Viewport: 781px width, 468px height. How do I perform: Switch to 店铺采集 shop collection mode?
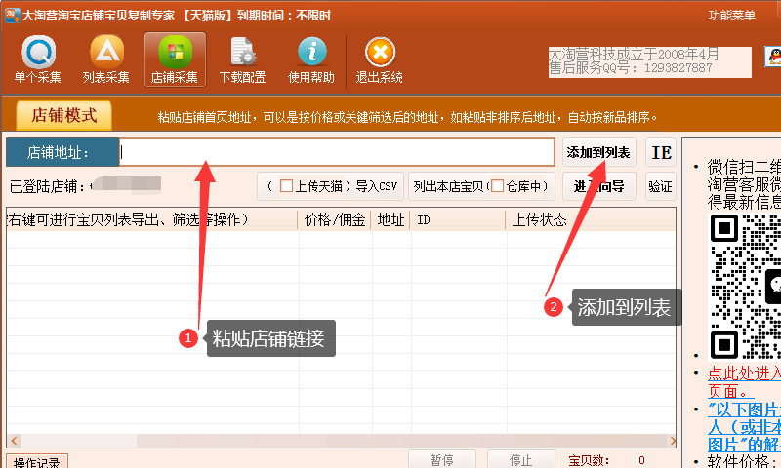click(x=175, y=58)
